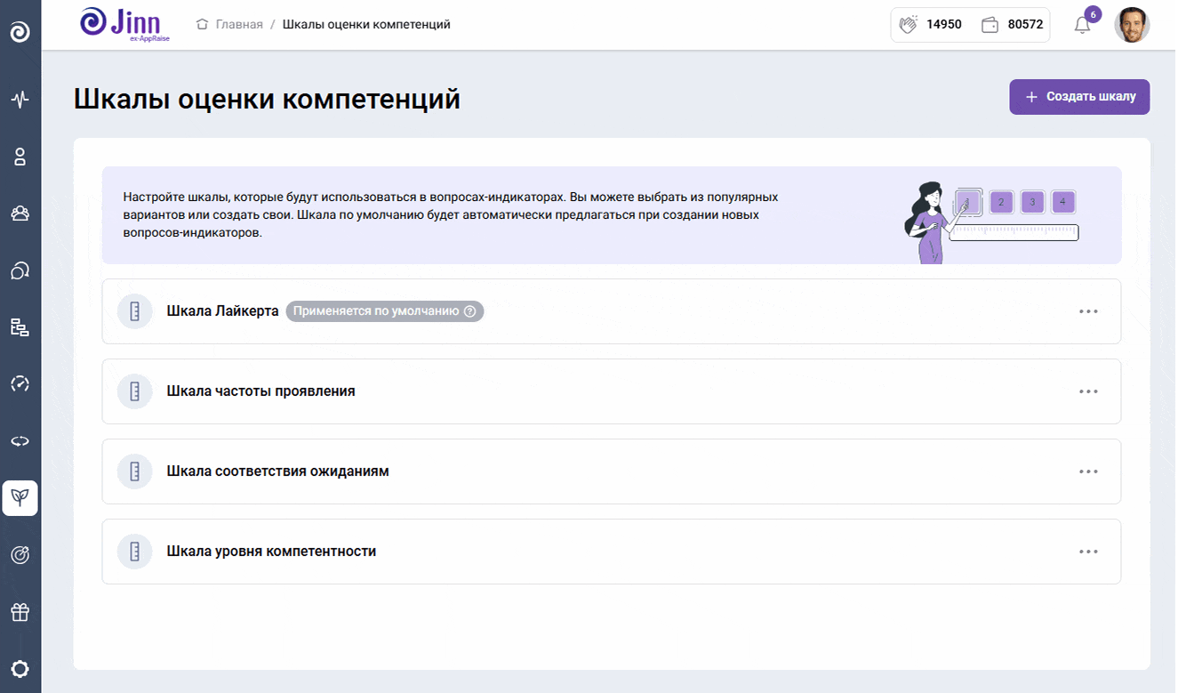Screen dimensions: 1178x693
Task: Click the target goals sidebar icon
Action: 20,555
